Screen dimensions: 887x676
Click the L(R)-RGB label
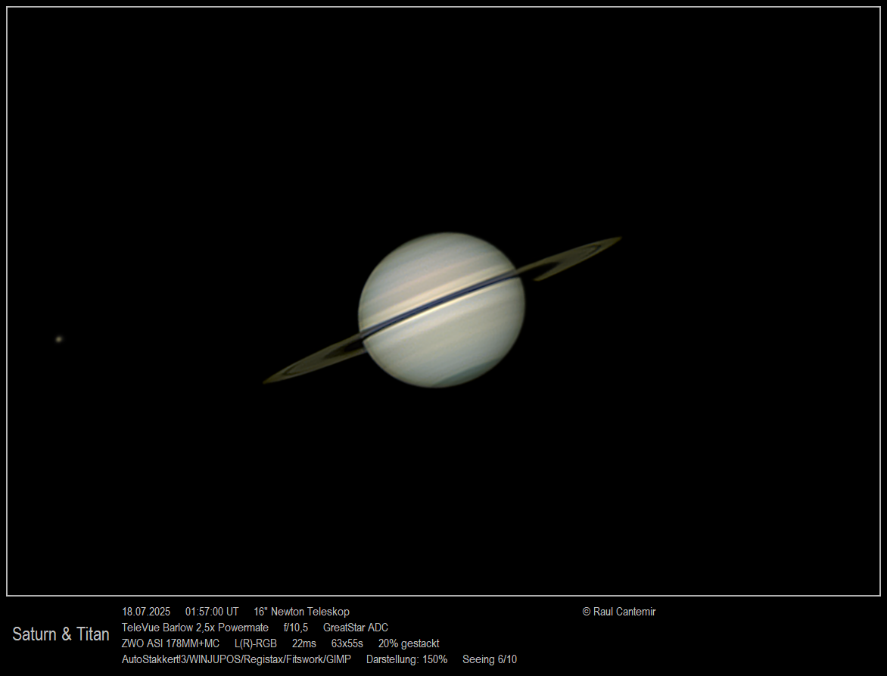(x=256, y=643)
